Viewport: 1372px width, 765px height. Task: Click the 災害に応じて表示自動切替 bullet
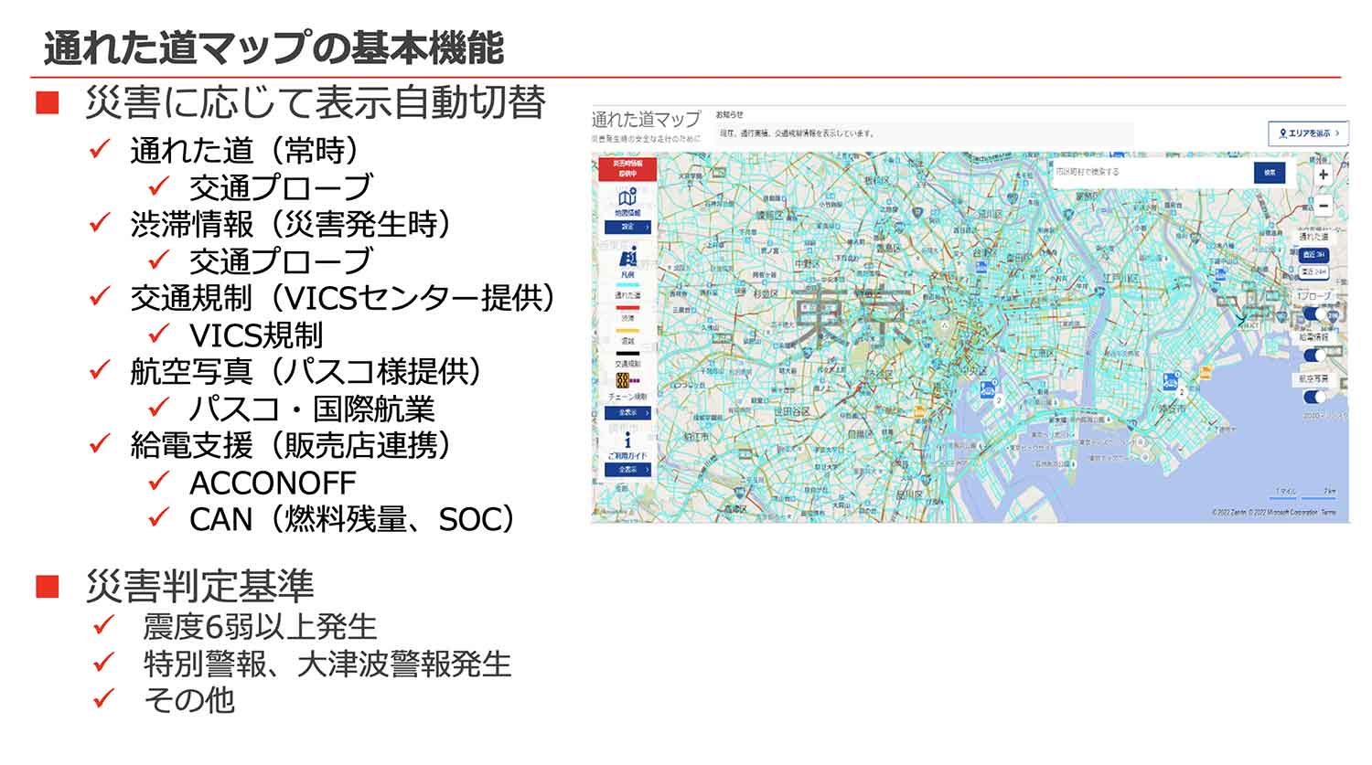316,102
